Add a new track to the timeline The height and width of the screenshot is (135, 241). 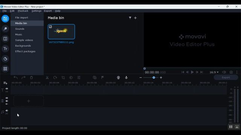5,83
